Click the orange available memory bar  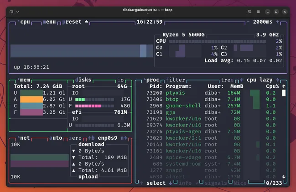pos(31,99)
